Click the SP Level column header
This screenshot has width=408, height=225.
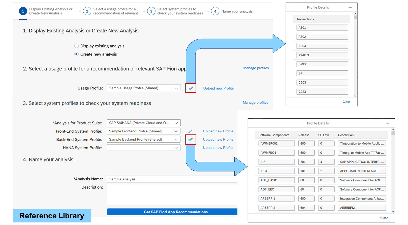pos(324,135)
